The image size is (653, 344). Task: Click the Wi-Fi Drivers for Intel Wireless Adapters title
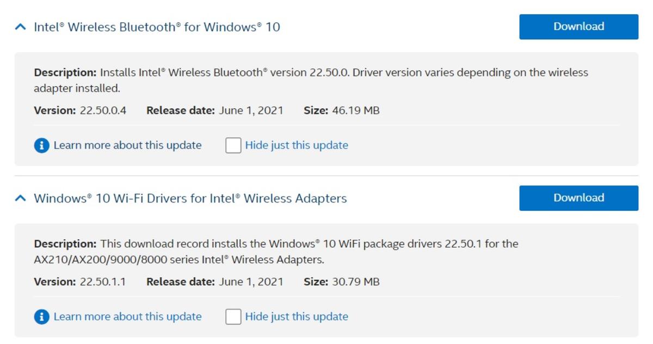pos(190,198)
